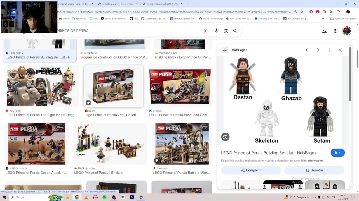Open the Windows Start menu
This screenshot has width=359, height=201.
click(4, 197)
